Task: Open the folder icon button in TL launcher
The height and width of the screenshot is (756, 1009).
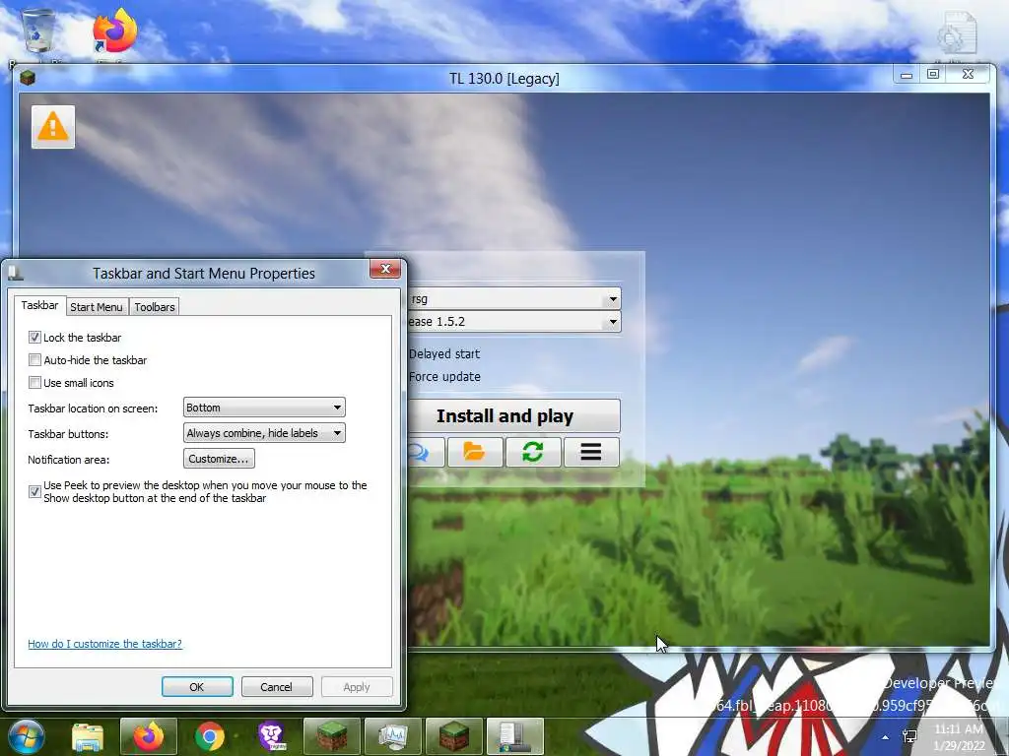Action: point(474,452)
